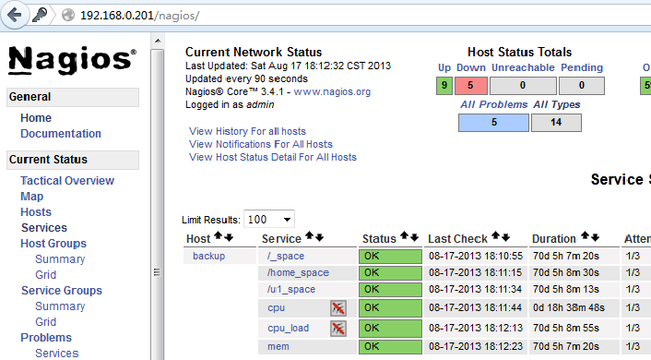651x360 pixels.
Task: Open the /_space service
Action: coord(286,256)
